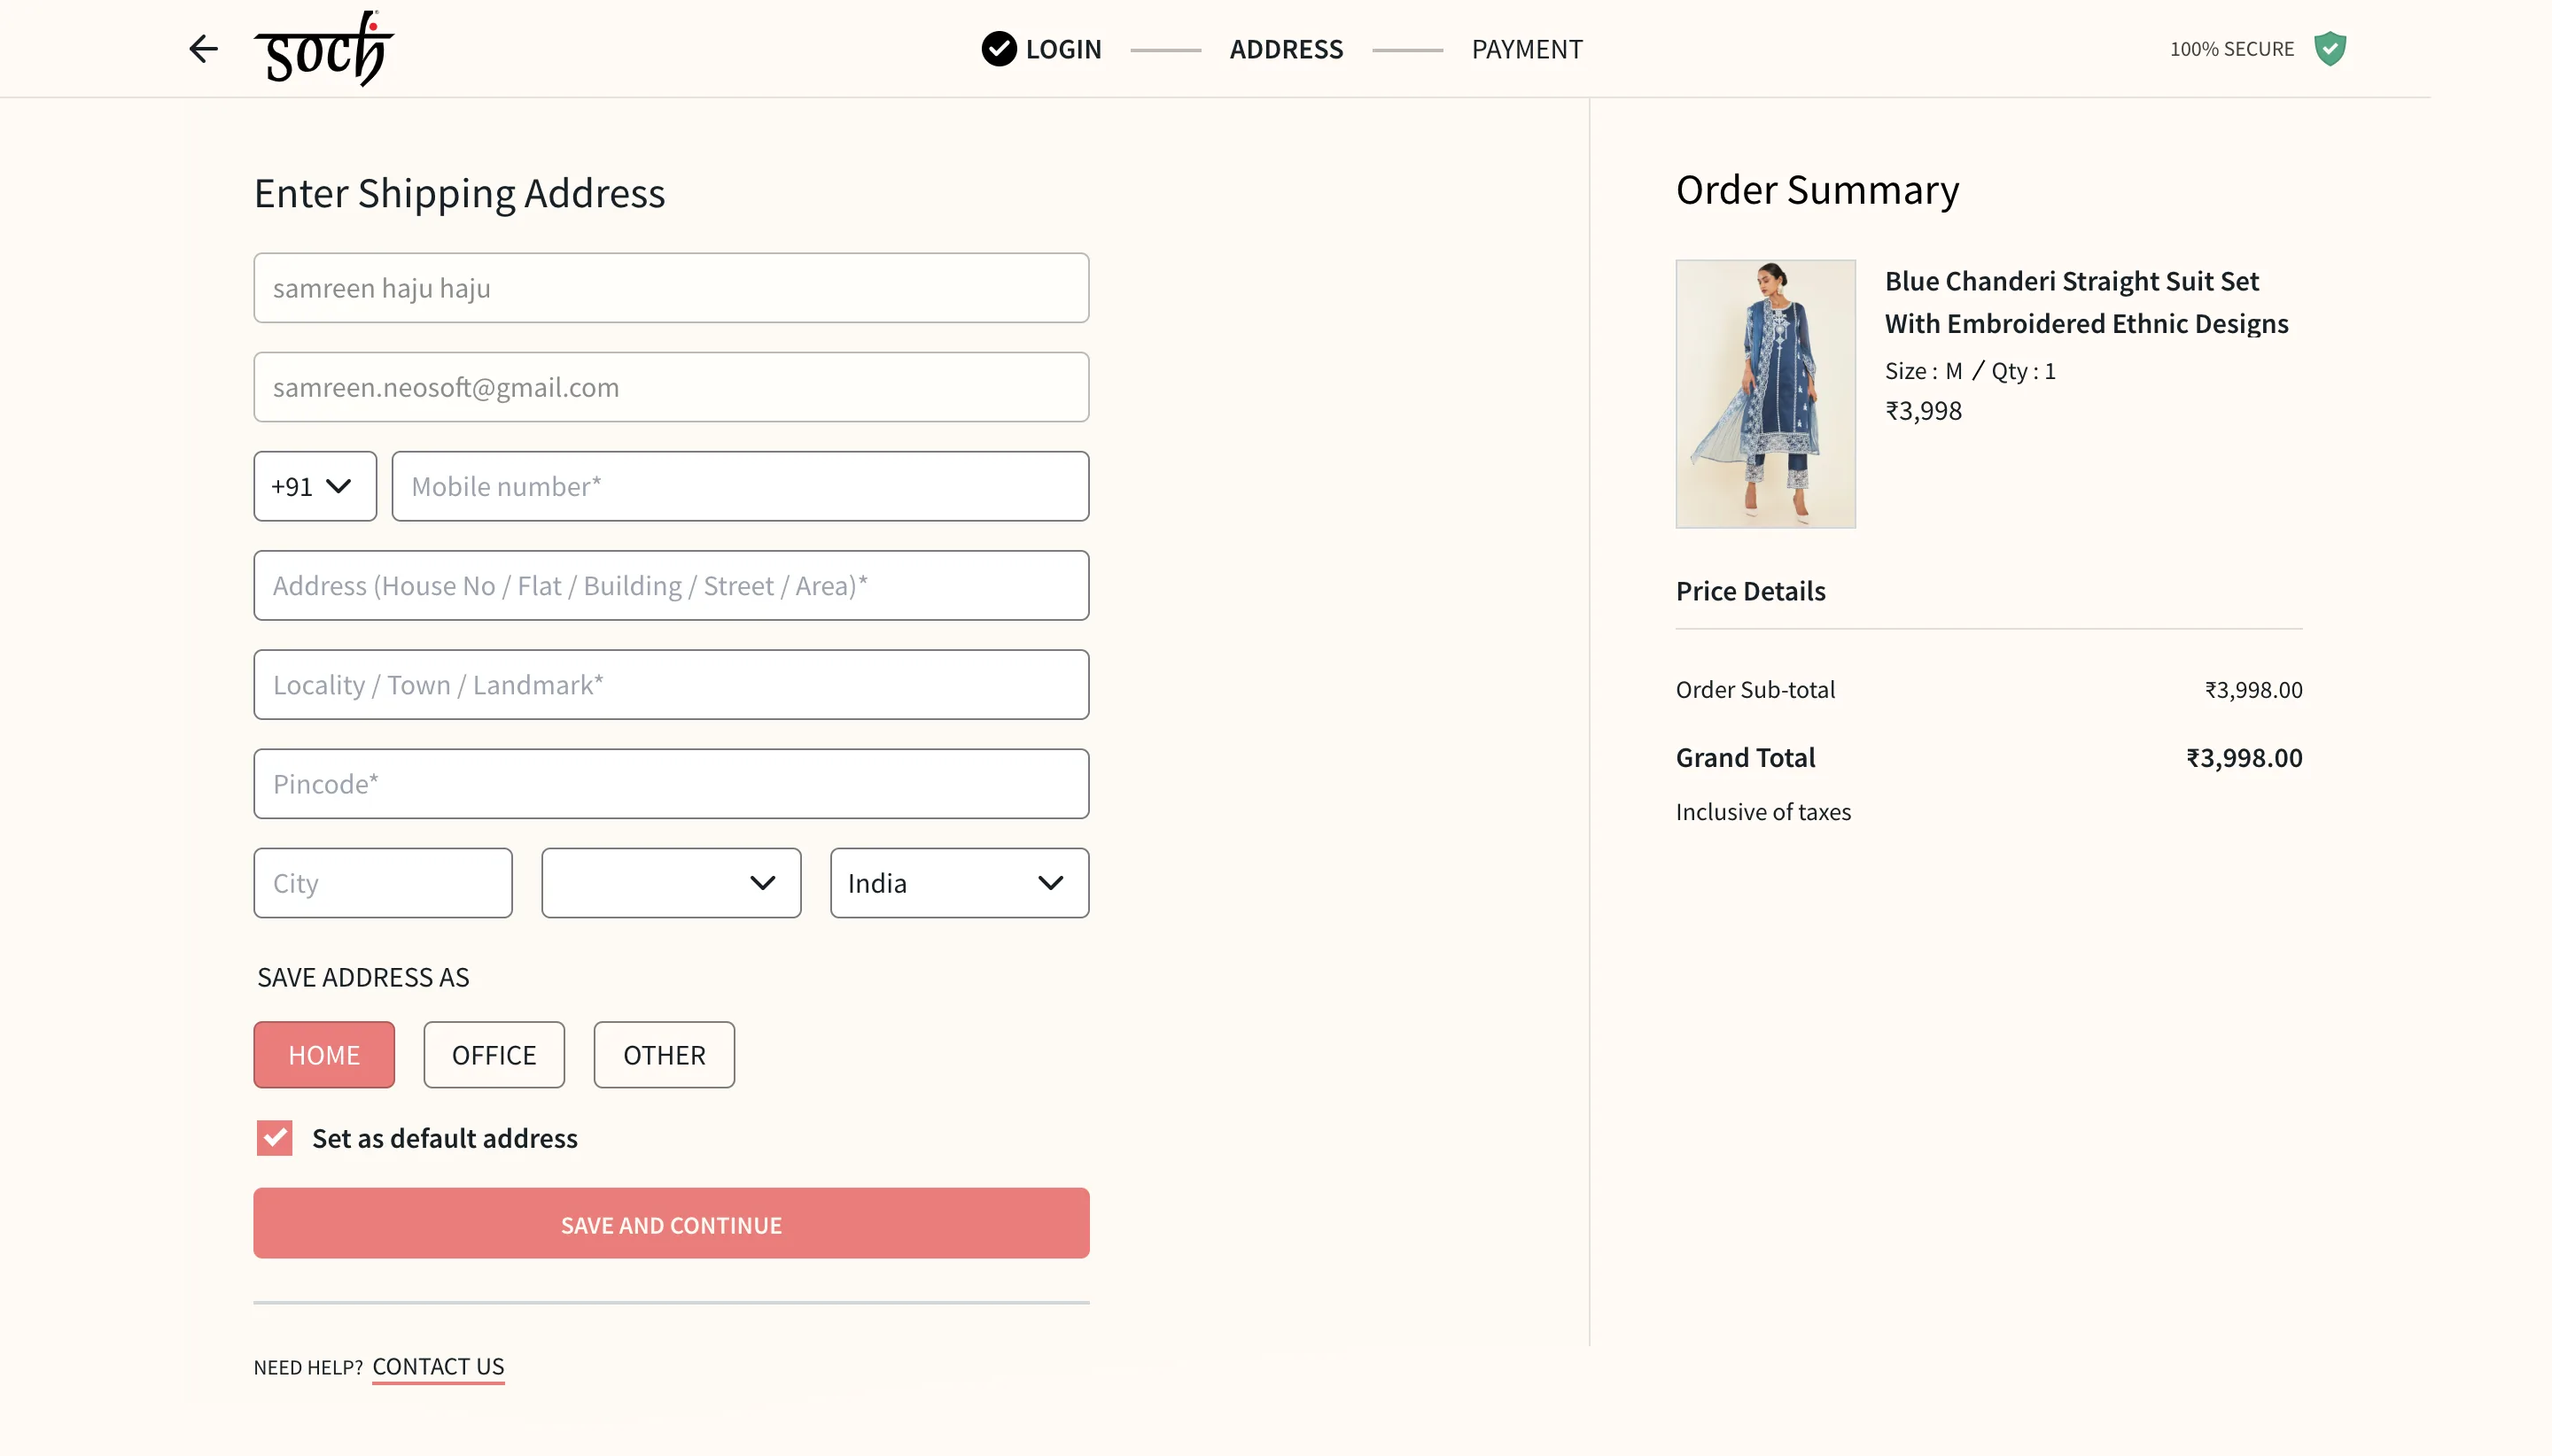Click the blue suit product thumbnail
The height and width of the screenshot is (1456, 2552).
click(1766, 394)
